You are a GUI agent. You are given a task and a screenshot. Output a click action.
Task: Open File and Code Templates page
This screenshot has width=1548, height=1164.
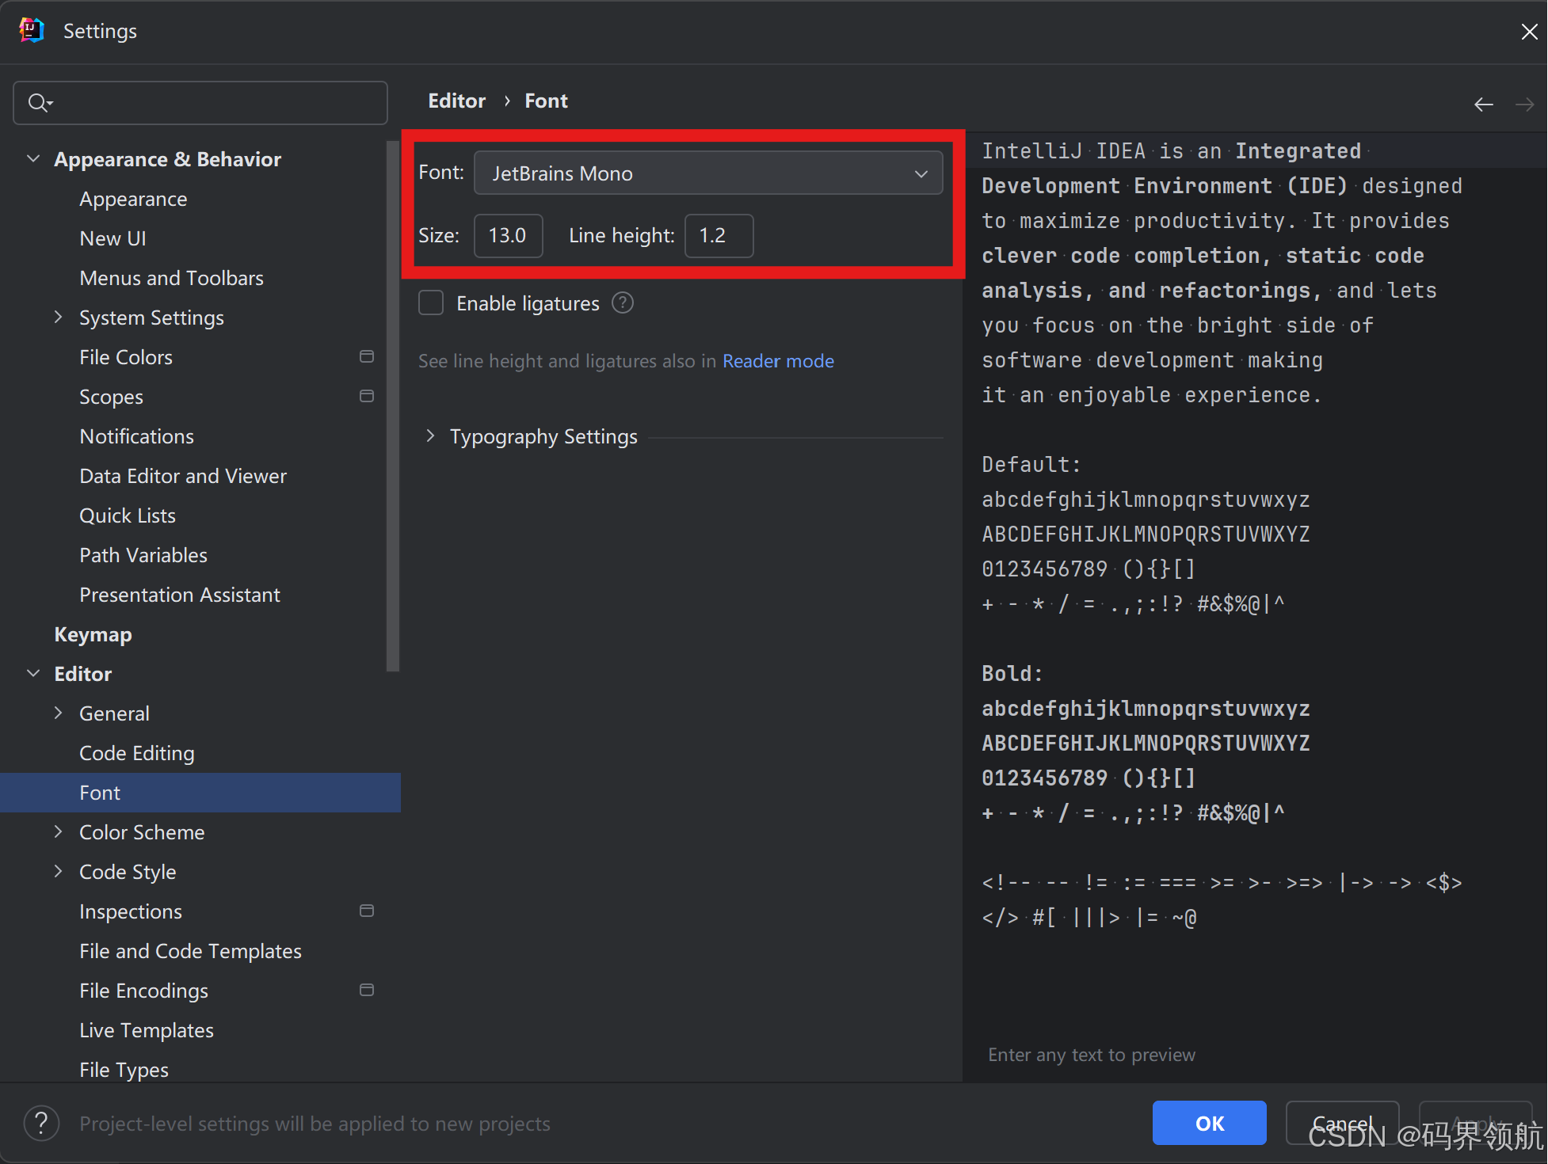[x=190, y=951]
